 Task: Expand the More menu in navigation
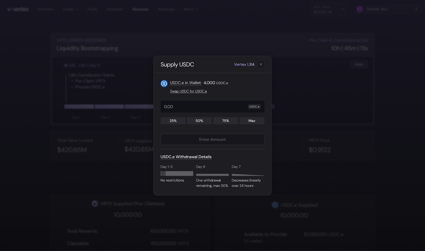tap(191, 9)
